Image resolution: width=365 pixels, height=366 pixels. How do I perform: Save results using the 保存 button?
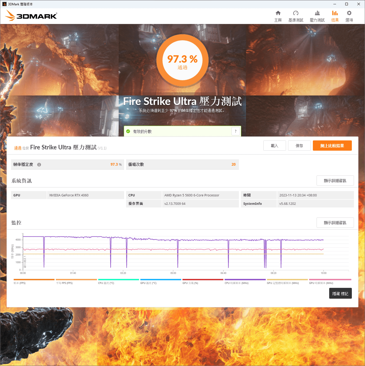[x=299, y=146]
